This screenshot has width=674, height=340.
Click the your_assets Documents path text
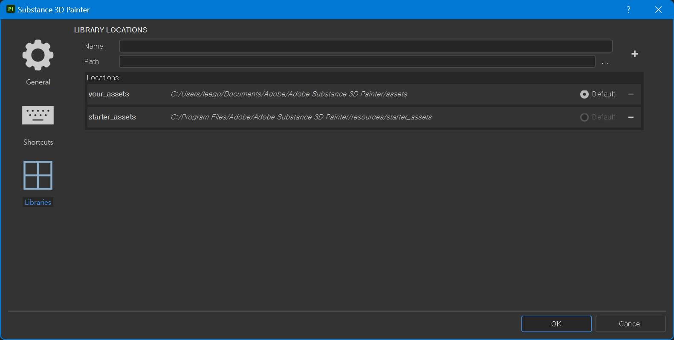[289, 94]
